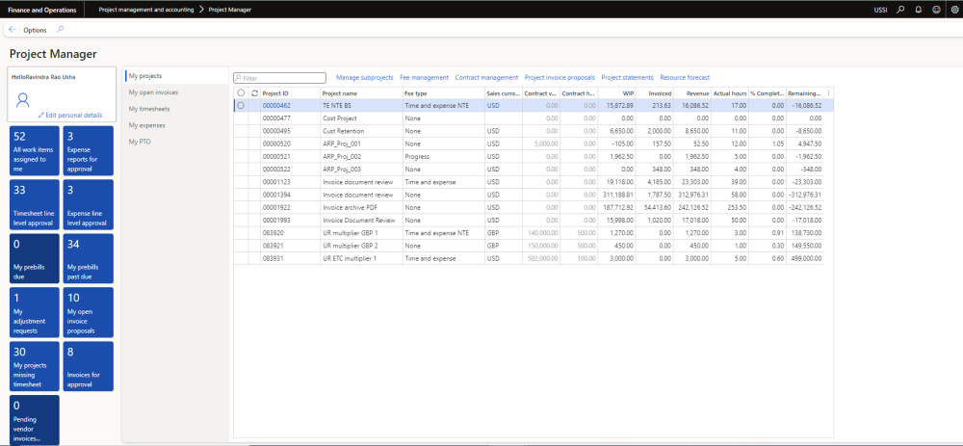This screenshot has width=963, height=446.
Task: Open the Options menu
Action: pos(35,30)
